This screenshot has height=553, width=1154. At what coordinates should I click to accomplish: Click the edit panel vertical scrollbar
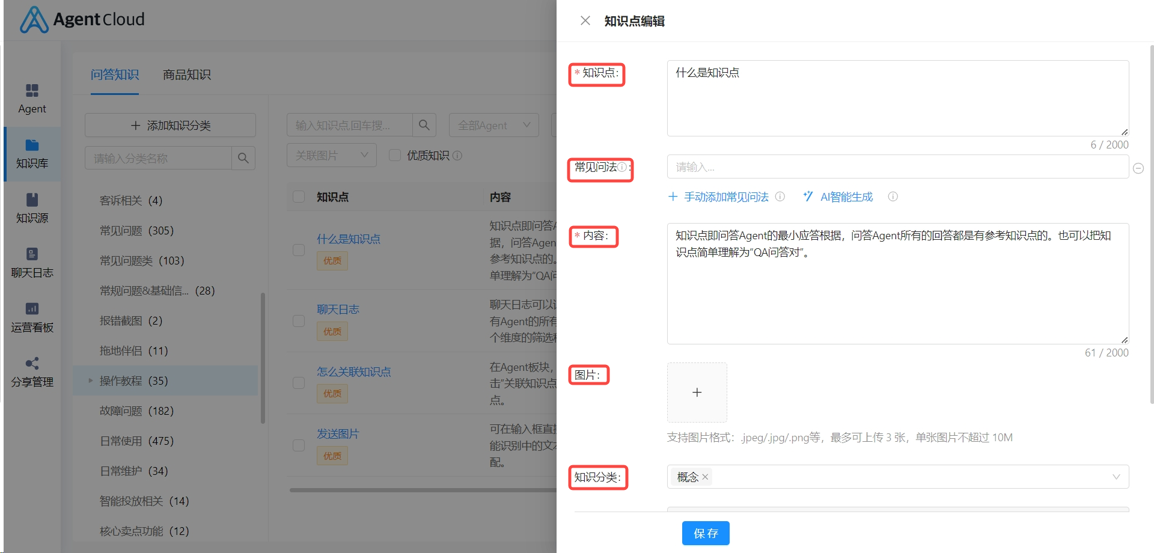point(1151,224)
